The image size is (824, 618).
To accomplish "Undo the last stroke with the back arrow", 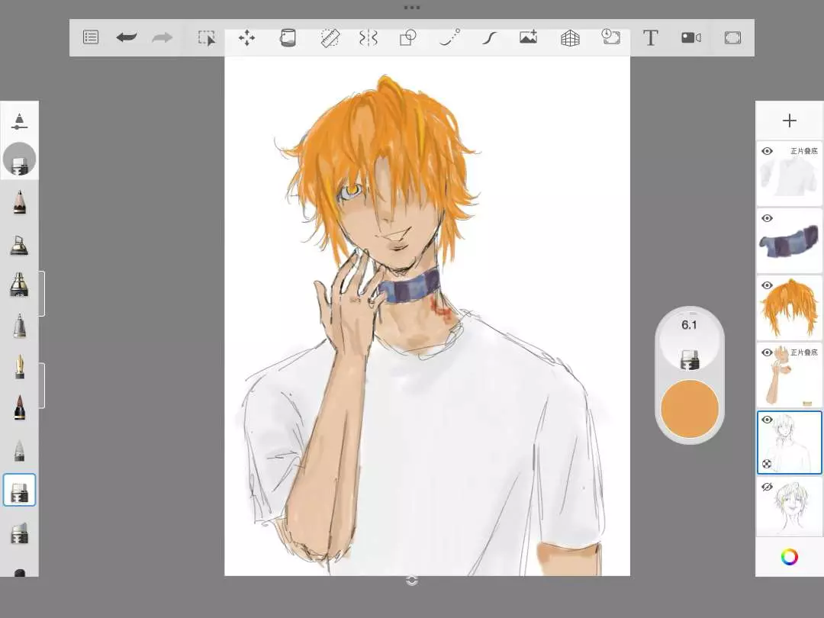I will [127, 37].
